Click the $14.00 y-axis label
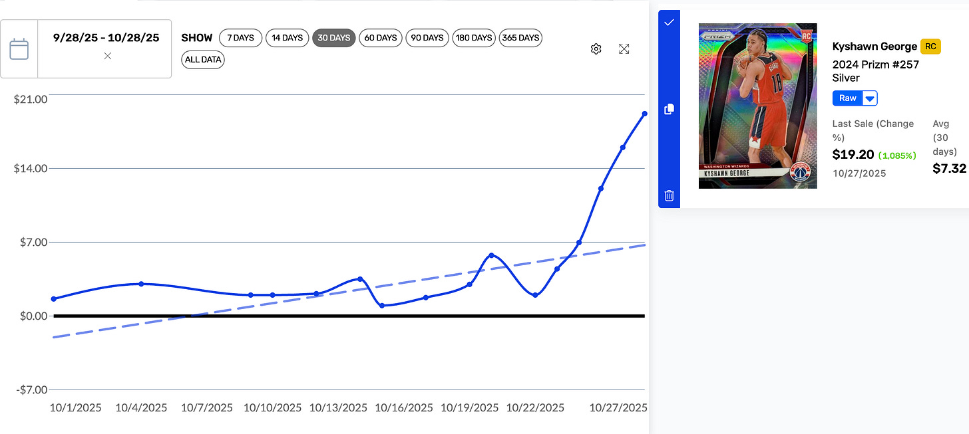 click(x=31, y=169)
